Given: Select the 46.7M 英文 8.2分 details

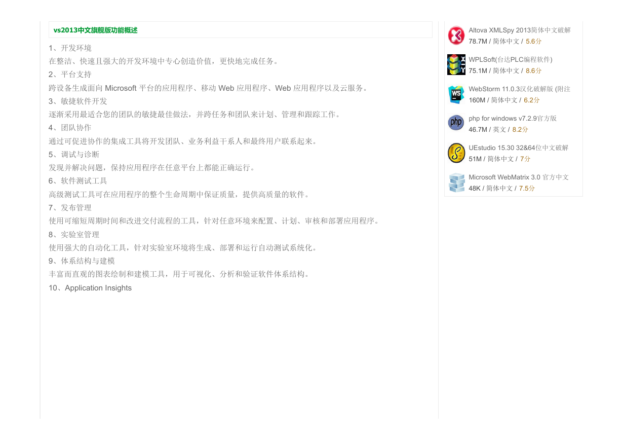Looking at the screenshot, I should tap(498, 130).
